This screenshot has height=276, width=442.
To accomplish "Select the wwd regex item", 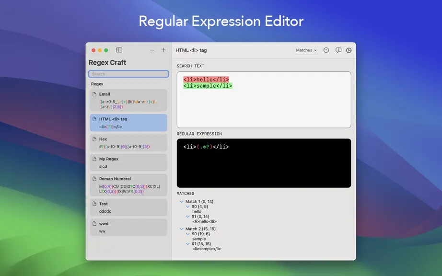I will point(128,227).
